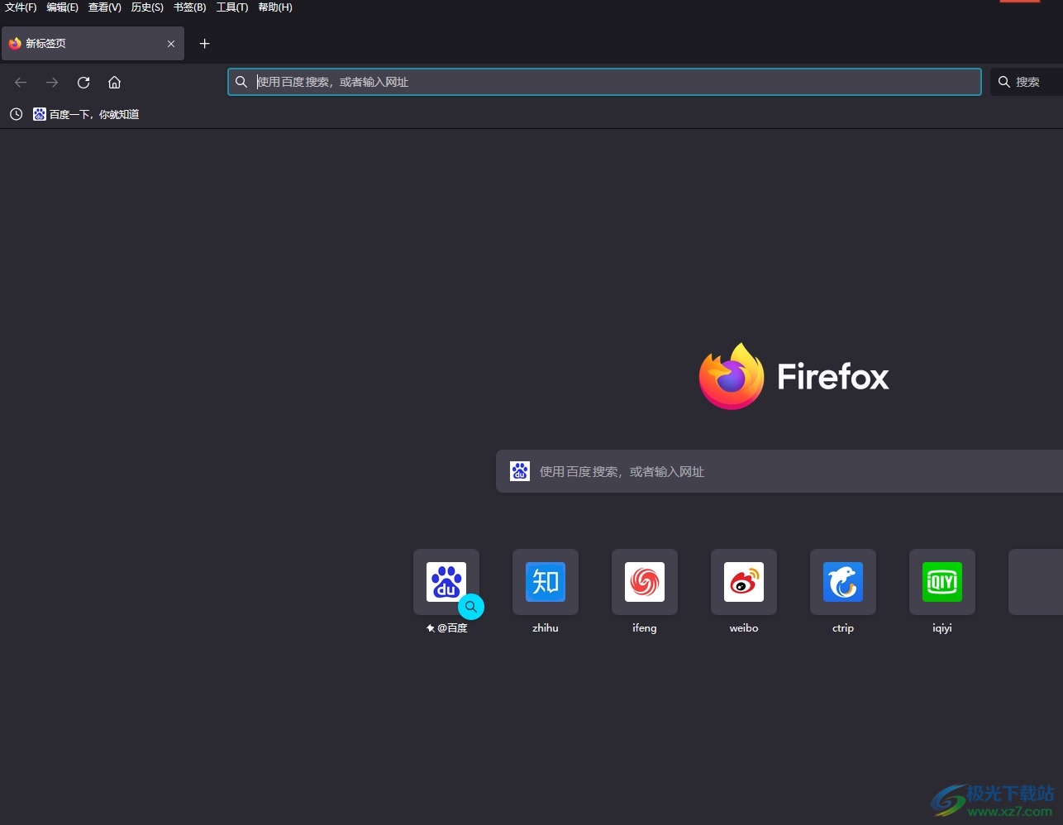
Task: Open a new tab with plus button
Action: pyautogui.click(x=205, y=44)
